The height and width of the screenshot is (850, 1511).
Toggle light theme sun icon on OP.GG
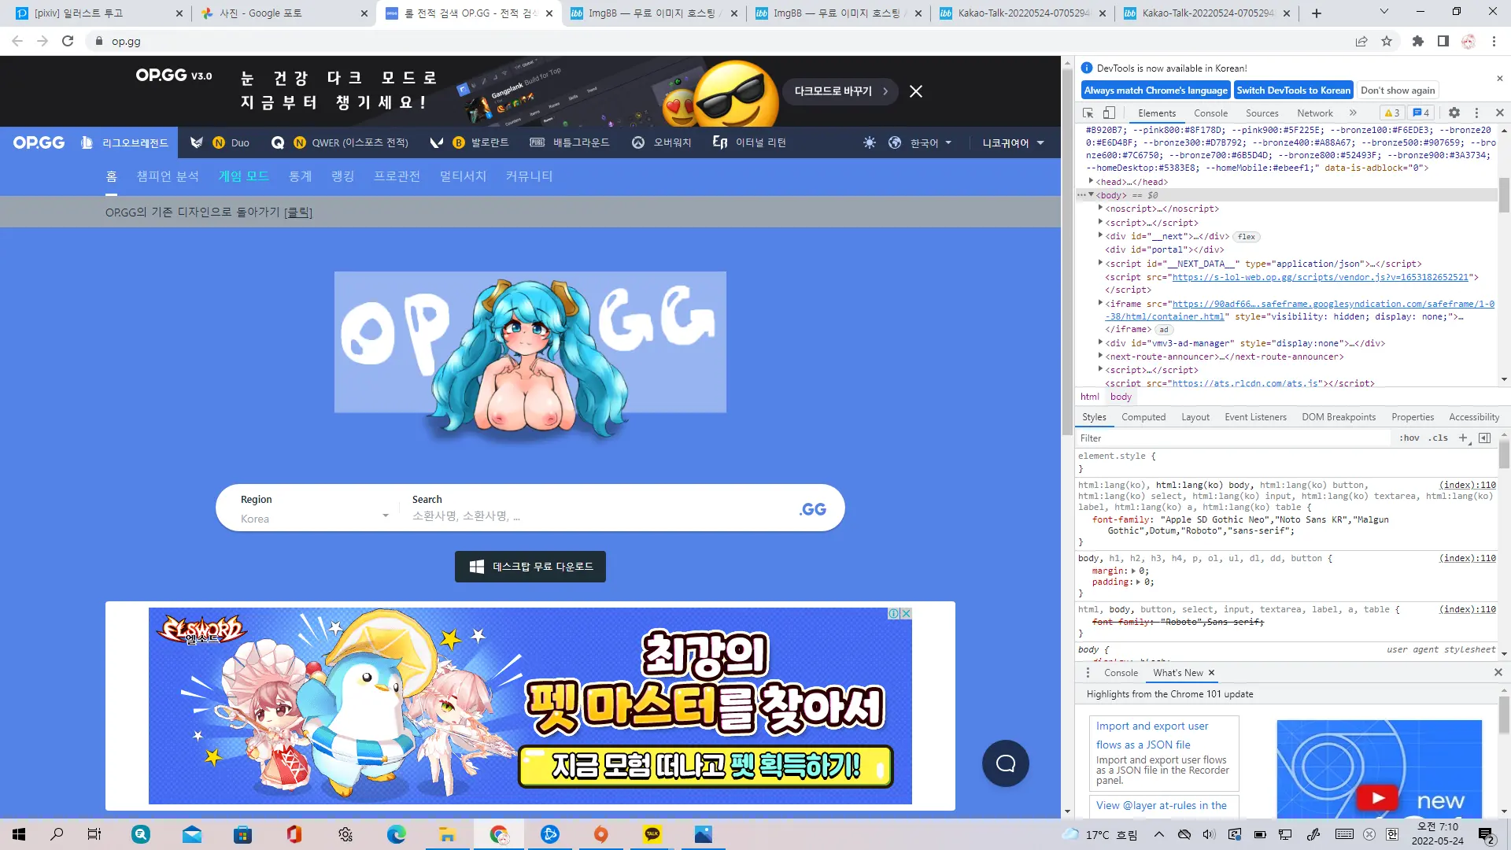870,142
